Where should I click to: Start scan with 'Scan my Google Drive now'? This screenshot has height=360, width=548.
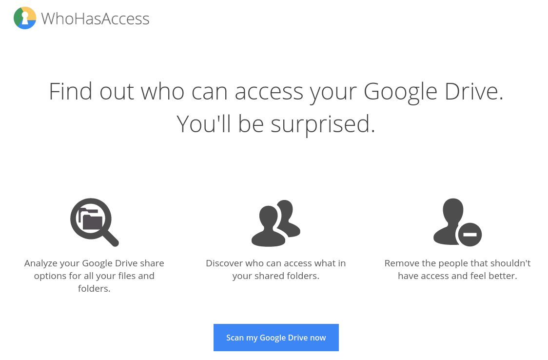tap(276, 338)
